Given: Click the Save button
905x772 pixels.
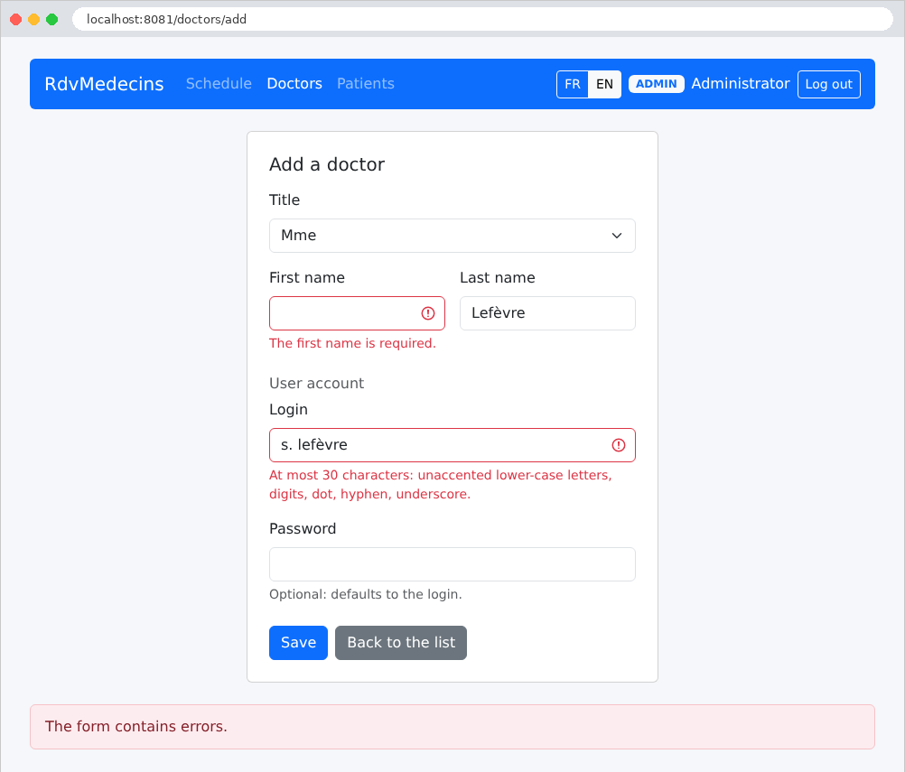Looking at the screenshot, I should pyautogui.click(x=298, y=643).
